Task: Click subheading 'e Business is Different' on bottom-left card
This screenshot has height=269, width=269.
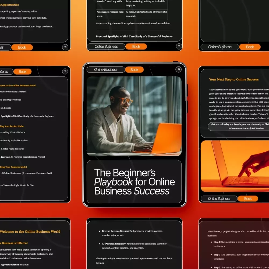Action: point(14,243)
